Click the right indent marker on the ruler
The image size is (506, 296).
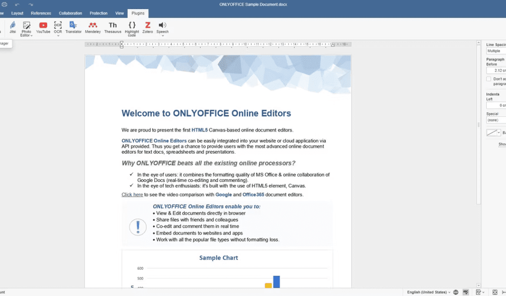pyautogui.click(x=333, y=45)
